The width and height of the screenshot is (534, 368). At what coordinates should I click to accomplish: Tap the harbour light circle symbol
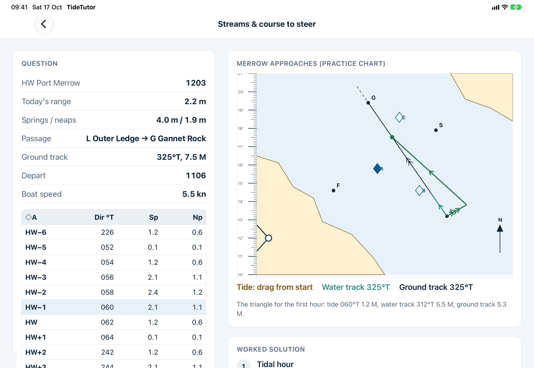(x=268, y=238)
